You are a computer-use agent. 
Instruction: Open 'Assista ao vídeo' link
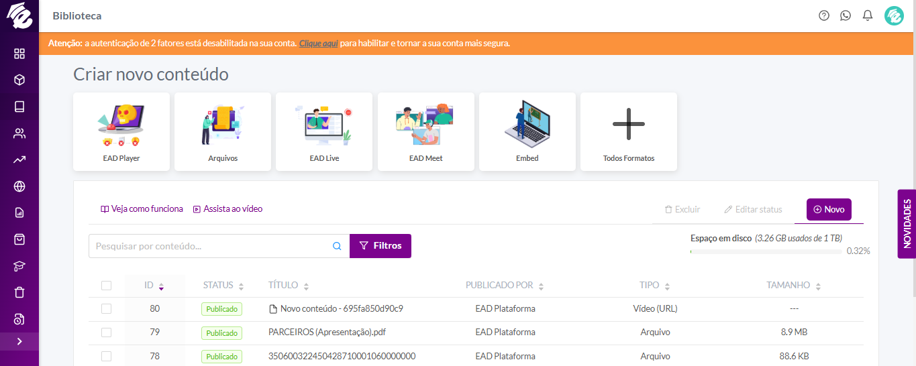(x=227, y=209)
